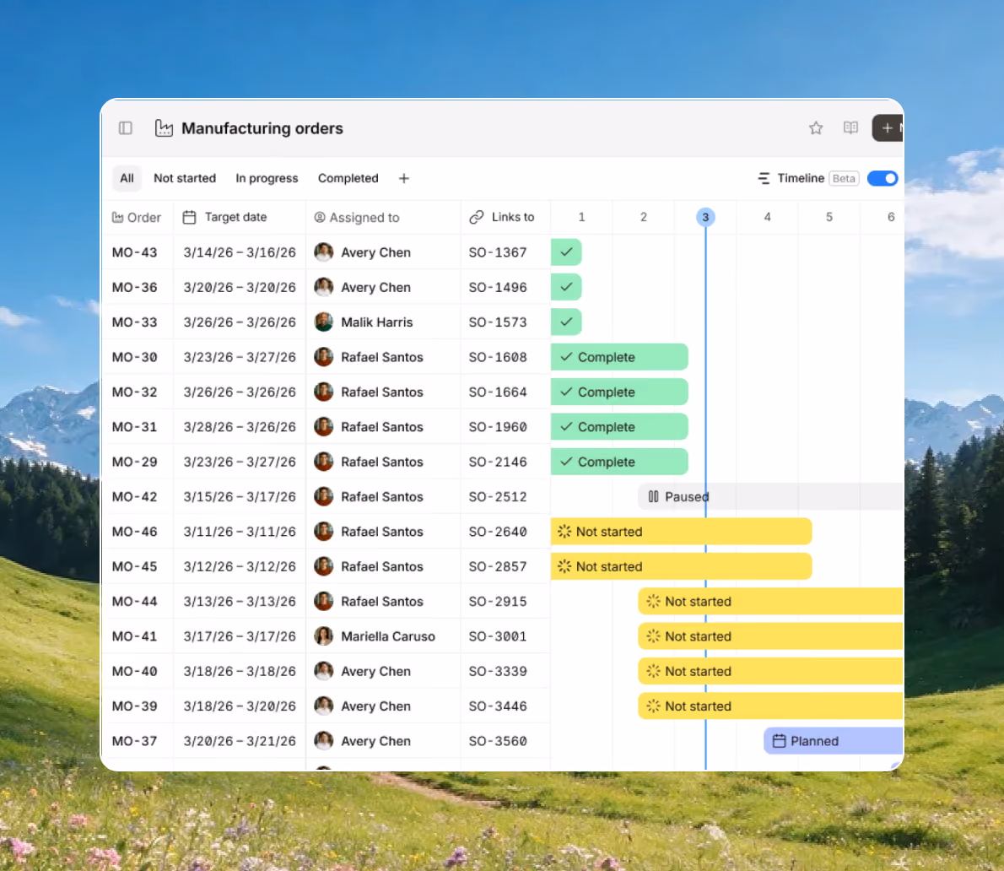Open linked sales order SO-1367
This screenshot has height=871, width=1004.
click(498, 252)
